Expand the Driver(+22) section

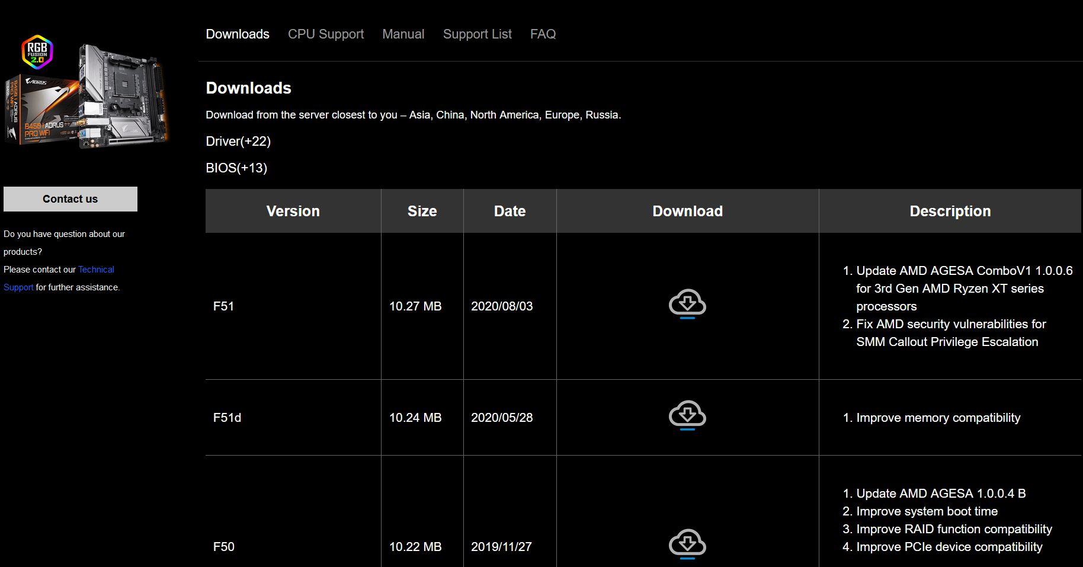pos(238,141)
